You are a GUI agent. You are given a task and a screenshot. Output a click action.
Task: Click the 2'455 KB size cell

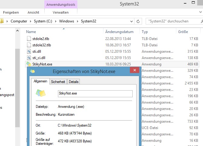191,83
